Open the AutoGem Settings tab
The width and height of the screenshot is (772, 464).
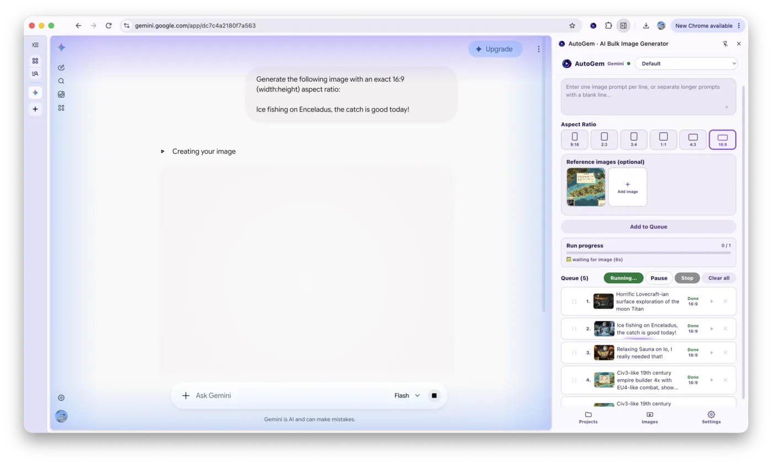711,418
